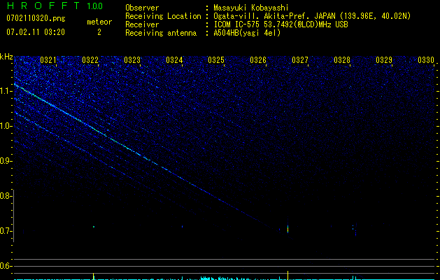Viewport: 440px width, 280px height.
Task: Click the 0321 time marker
Action: point(48,60)
